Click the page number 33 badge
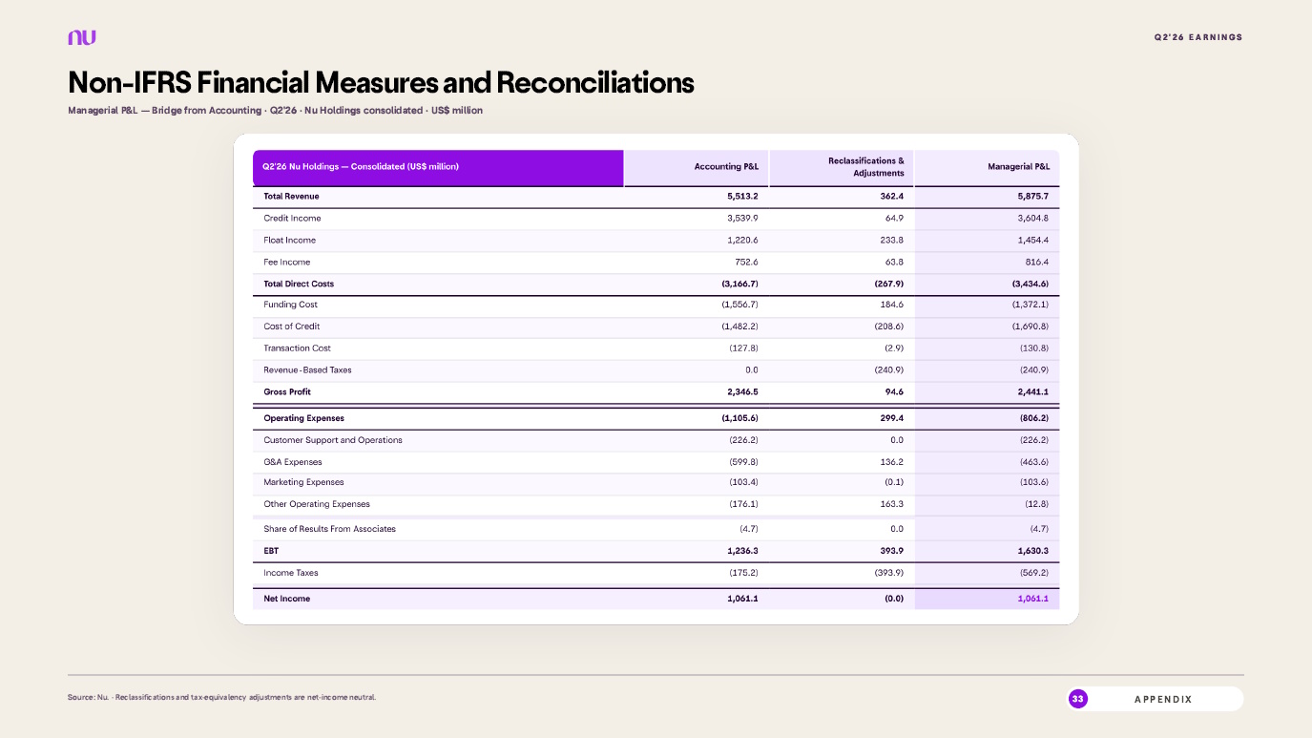This screenshot has height=738, width=1312. [x=1078, y=699]
